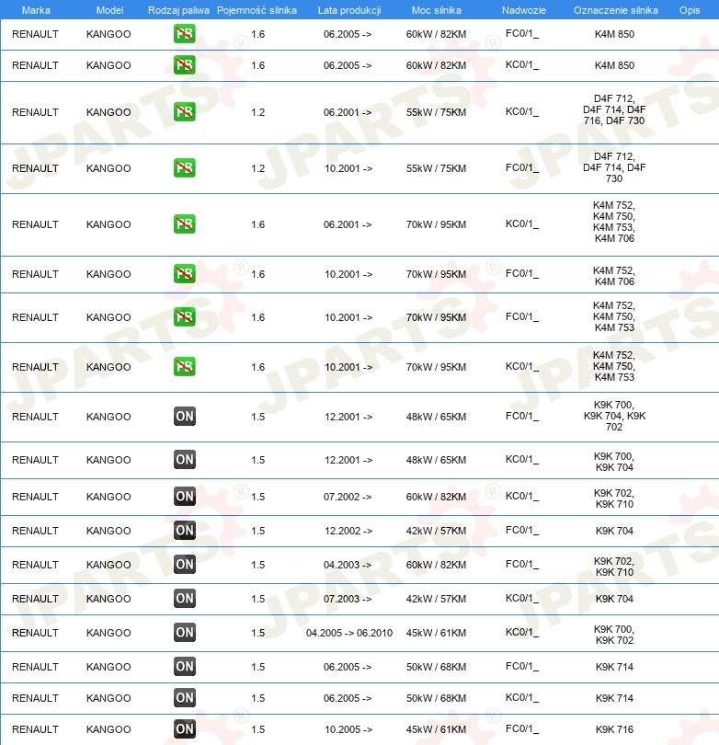The height and width of the screenshot is (745, 719).
Task: Click the ON icon in the 12.2001 KC0/1_ row
Action: (x=184, y=460)
